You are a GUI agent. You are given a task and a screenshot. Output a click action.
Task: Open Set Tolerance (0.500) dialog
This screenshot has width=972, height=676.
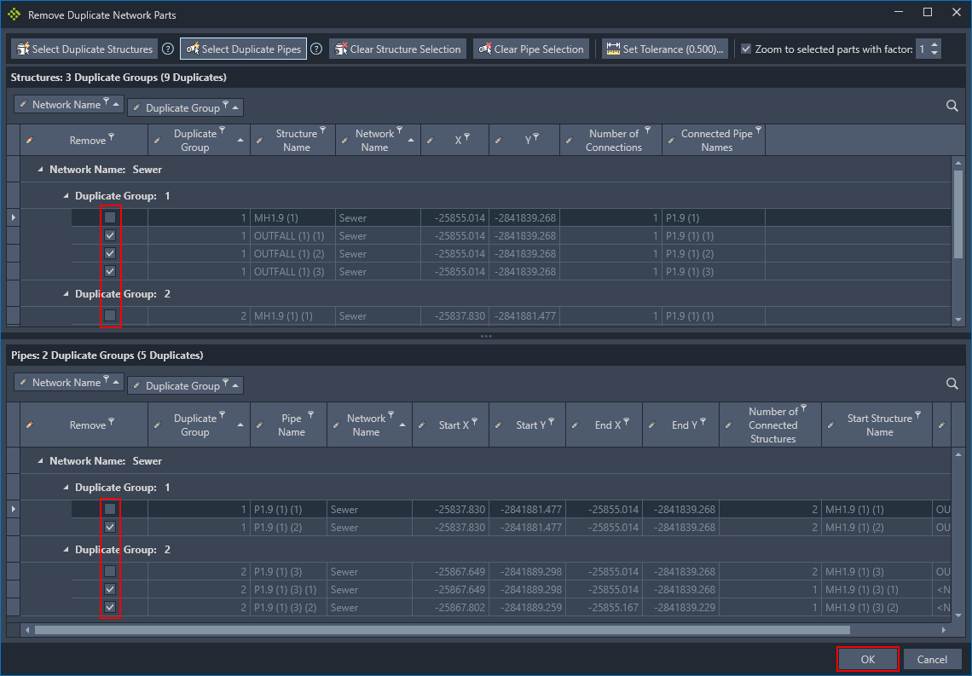coord(664,49)
